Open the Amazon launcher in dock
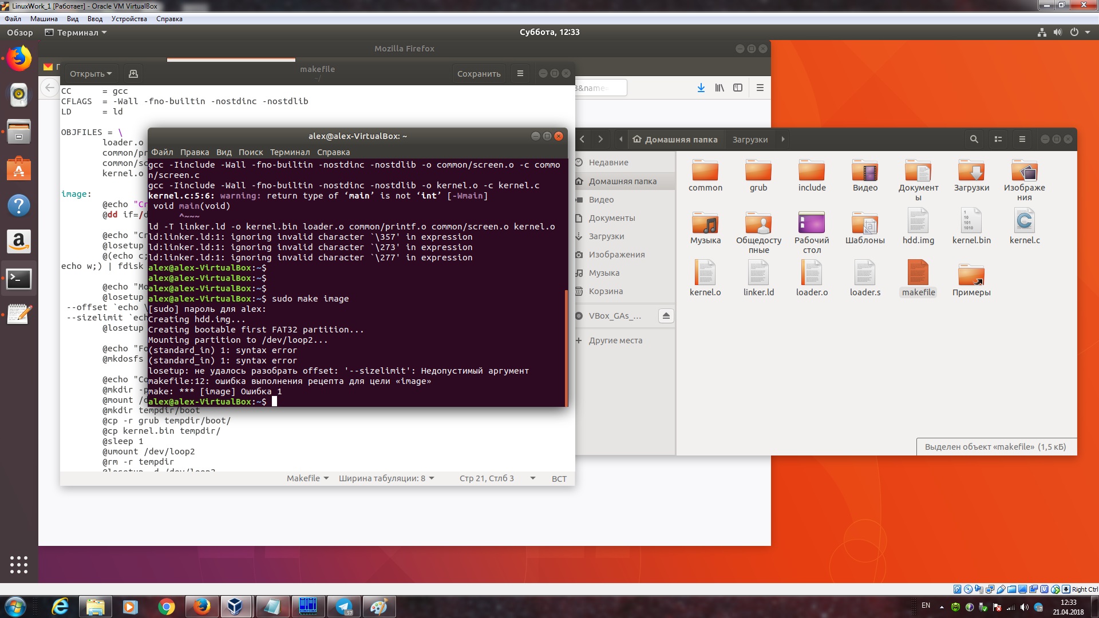Viewport: 1099px width, 618px height. [x=19, y=242]
